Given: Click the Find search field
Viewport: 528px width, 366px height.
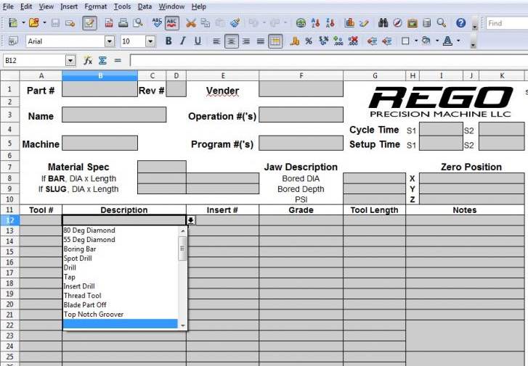Looking at the screenshot, I should [505, 23].
